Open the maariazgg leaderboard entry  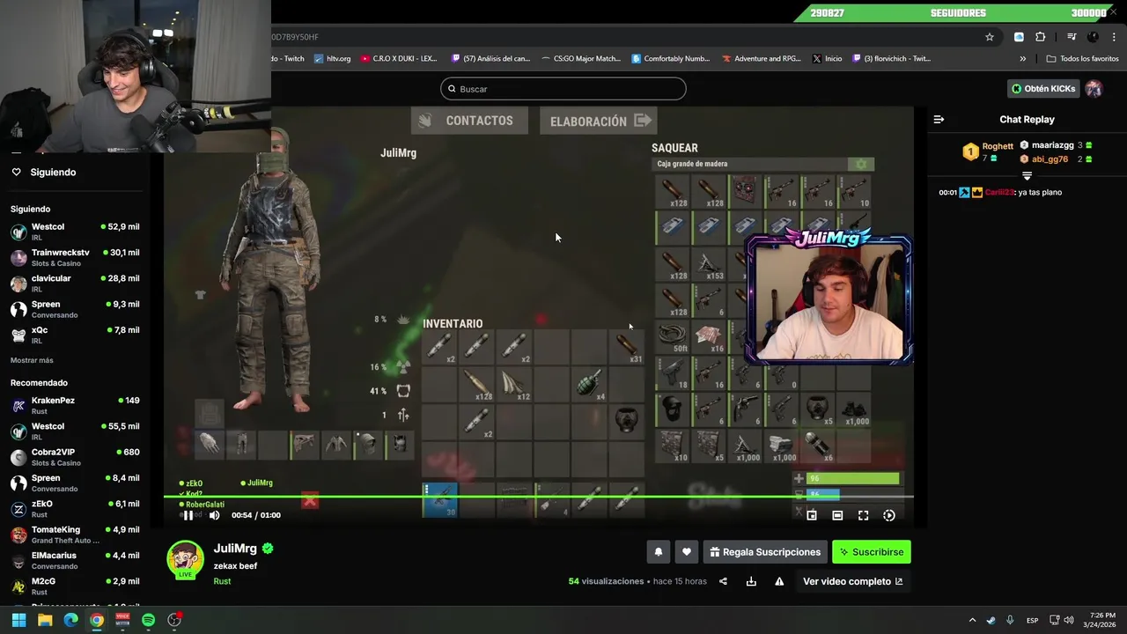point(1057,145)
